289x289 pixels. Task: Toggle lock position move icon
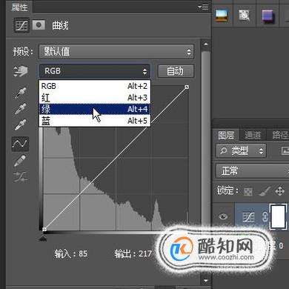coord(279,191)
